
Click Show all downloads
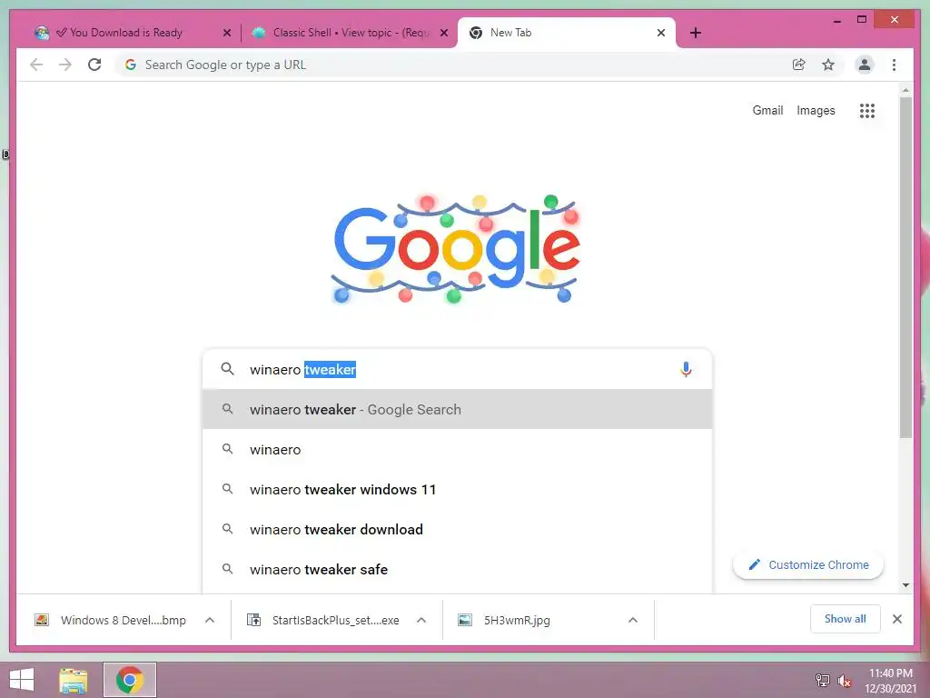[845, 619]
